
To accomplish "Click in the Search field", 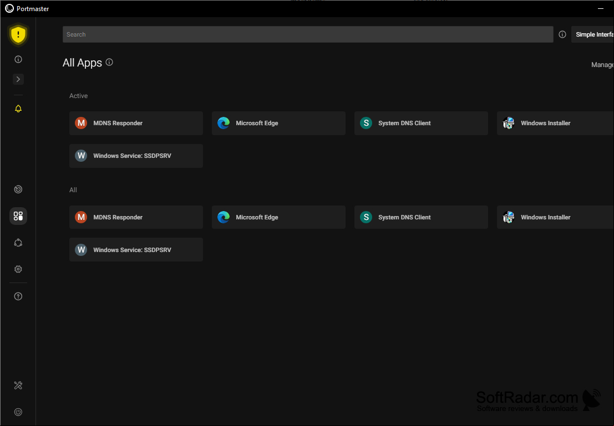I will [x=308, y=34].
